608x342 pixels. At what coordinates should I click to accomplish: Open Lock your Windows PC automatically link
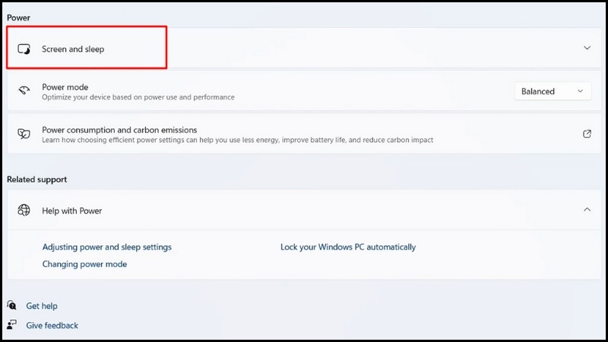pyautogui.click(x=348, y=247)
